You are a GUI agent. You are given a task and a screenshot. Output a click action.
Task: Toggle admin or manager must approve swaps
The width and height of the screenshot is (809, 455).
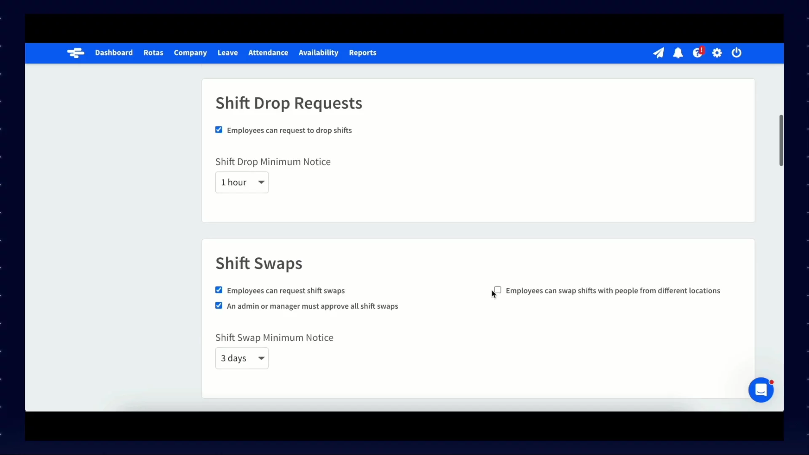(x=219, y=305)
